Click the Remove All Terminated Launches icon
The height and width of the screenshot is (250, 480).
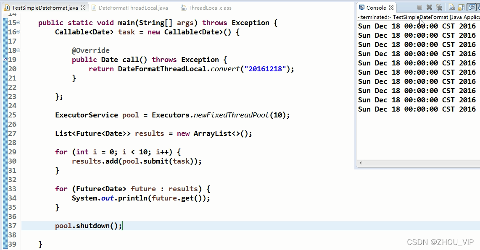pyautogui.click(x=439, y=7)
